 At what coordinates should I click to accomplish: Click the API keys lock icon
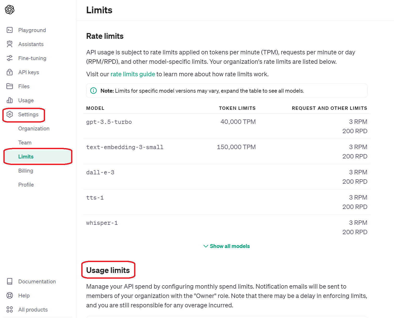[10, 72]
